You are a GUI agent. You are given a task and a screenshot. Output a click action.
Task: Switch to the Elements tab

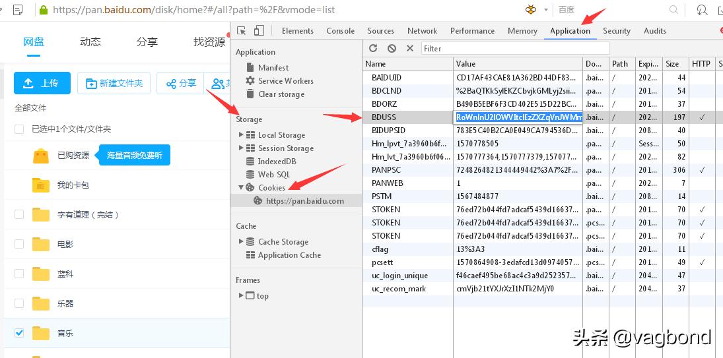[297, 31]
